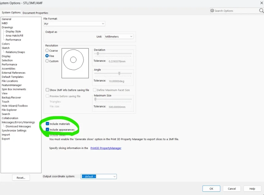
Task: Click the search magnifier icon
Action: pos(261,11)
